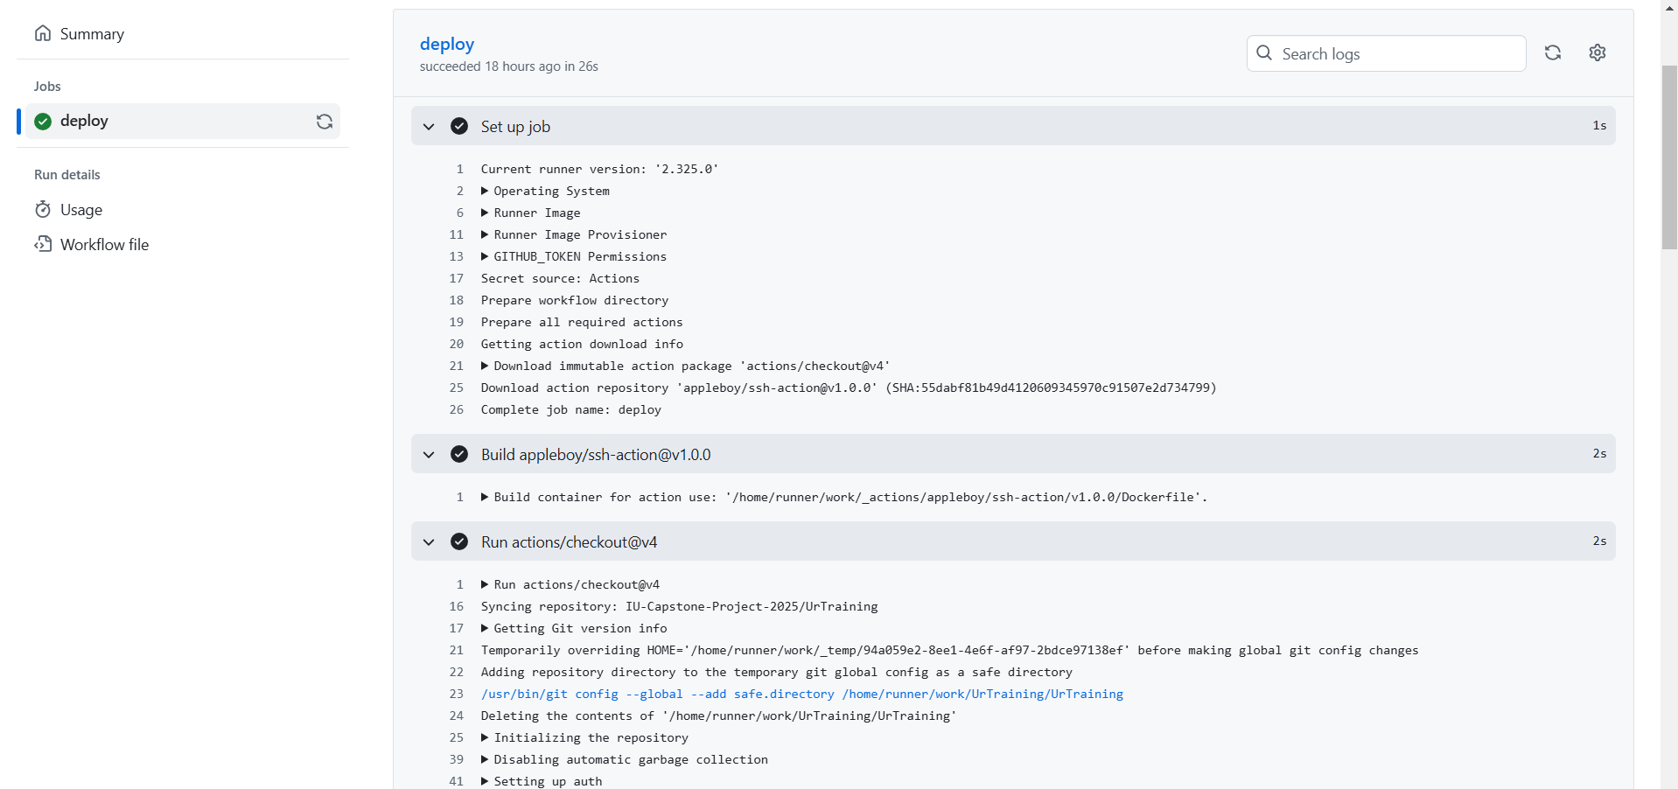The width and height of the screenshot is (1678, 789).
Task: Collapse the Run actions/checkout@v4 step
Action: click(x=429, y=542)
